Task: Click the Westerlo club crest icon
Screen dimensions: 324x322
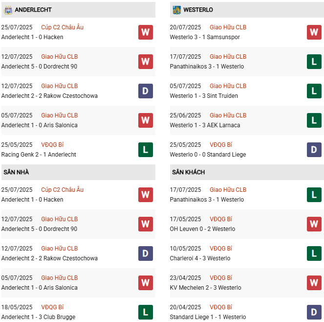Action: point(176,10)
